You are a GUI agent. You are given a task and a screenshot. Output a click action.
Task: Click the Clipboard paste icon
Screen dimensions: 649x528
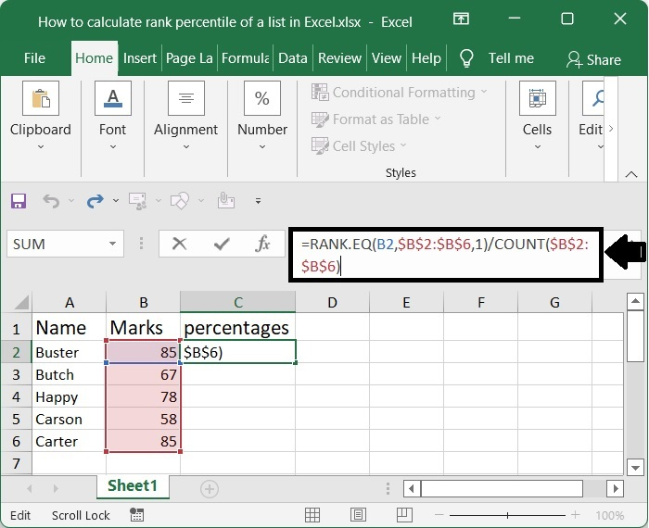[x=40, y=98]
